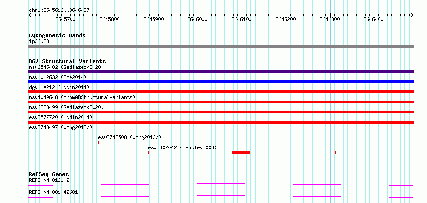Image resolution: width=427 pixels, height=203 pixels.
Task: Select the Cytogenetic Bands track title
Action: click(x=57, y=35)
